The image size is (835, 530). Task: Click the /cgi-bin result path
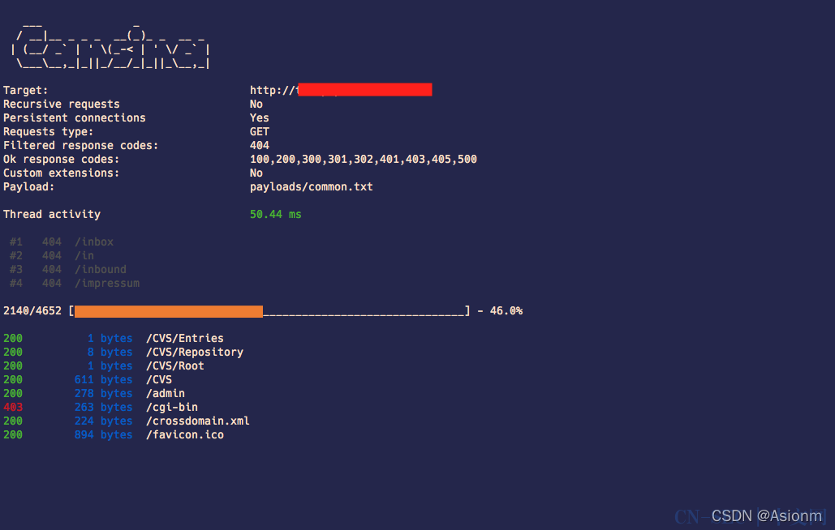(171, 408)
